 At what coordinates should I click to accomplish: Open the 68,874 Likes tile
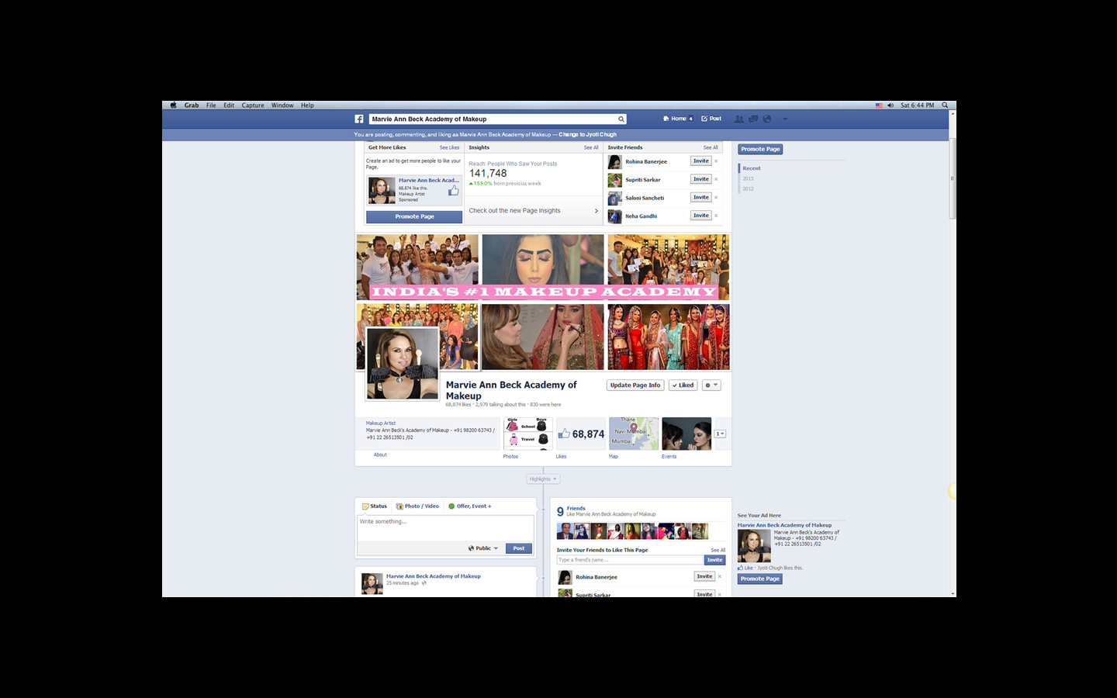click(581, 434)
